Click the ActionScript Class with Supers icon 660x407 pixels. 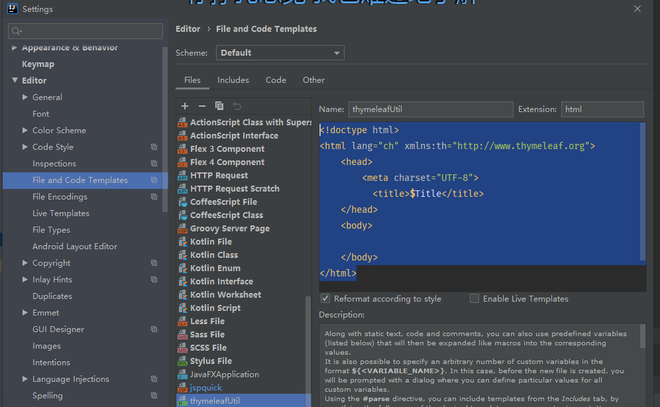point(182,123)
